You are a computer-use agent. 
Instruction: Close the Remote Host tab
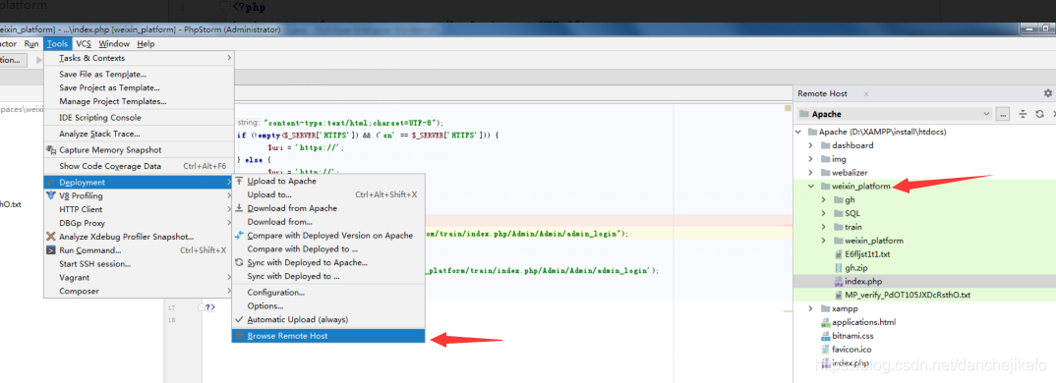[866, 93]
